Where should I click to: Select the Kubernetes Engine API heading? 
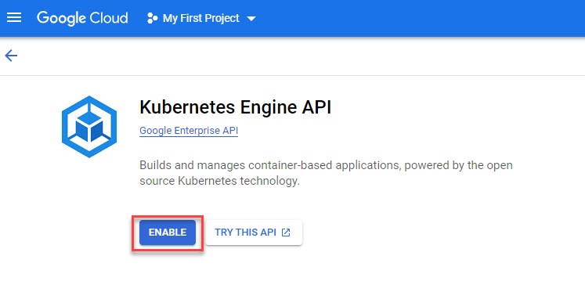pos(236,107)
